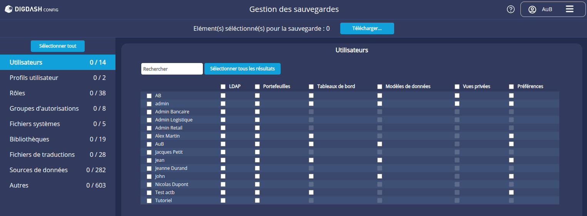Tick the Préférences column header checkbox

point(511,86)
